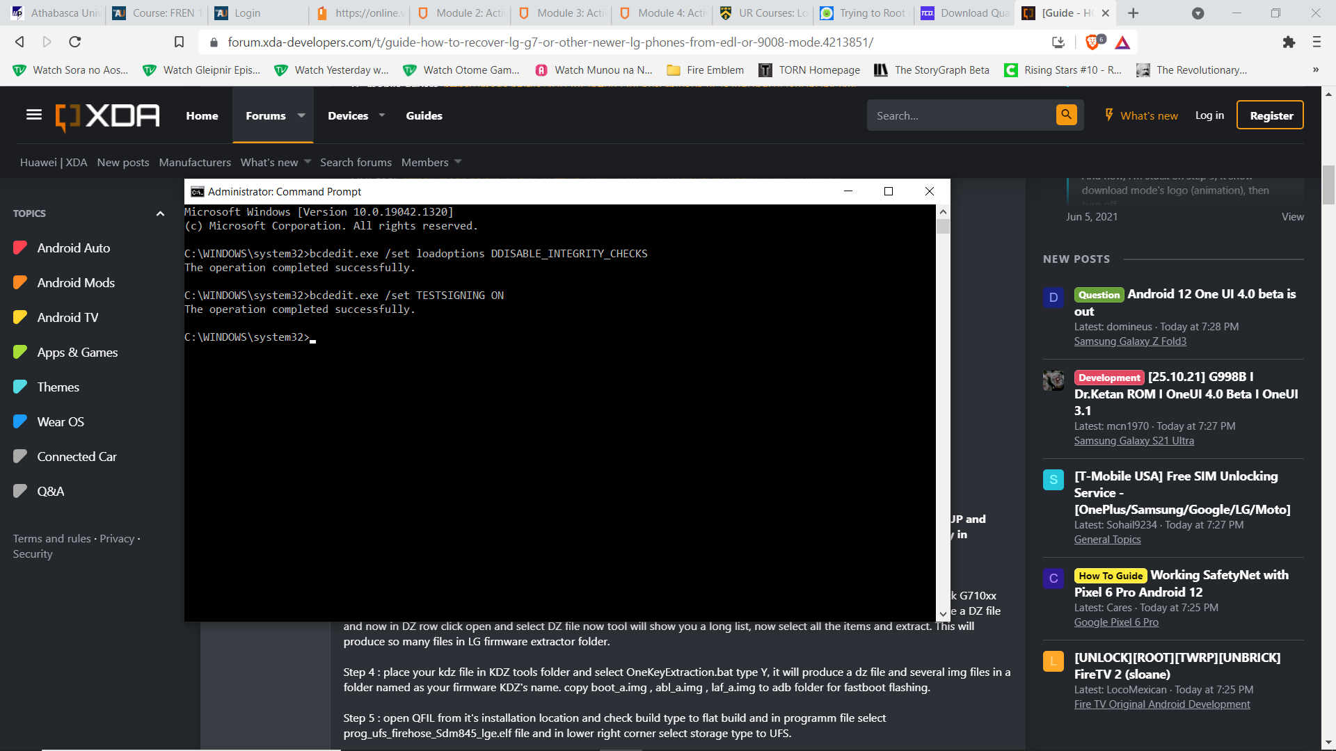1336x751 pixels.
Task: Click the S avatar for T-Mobile post
Action: (1053, 480)
